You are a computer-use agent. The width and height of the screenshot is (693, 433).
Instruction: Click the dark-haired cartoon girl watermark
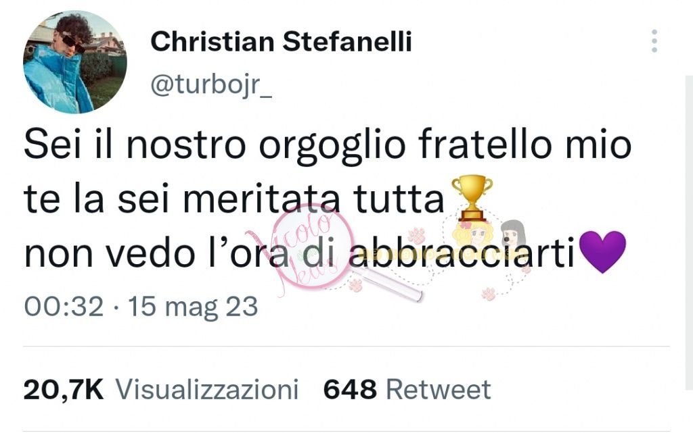click(513, 234)
